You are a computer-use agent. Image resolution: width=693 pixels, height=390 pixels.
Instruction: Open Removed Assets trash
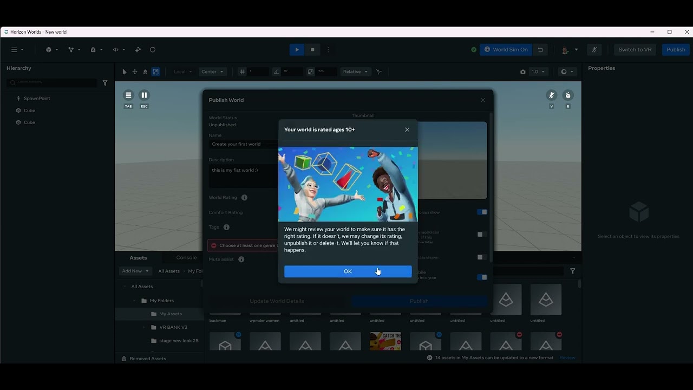[143, 359]
